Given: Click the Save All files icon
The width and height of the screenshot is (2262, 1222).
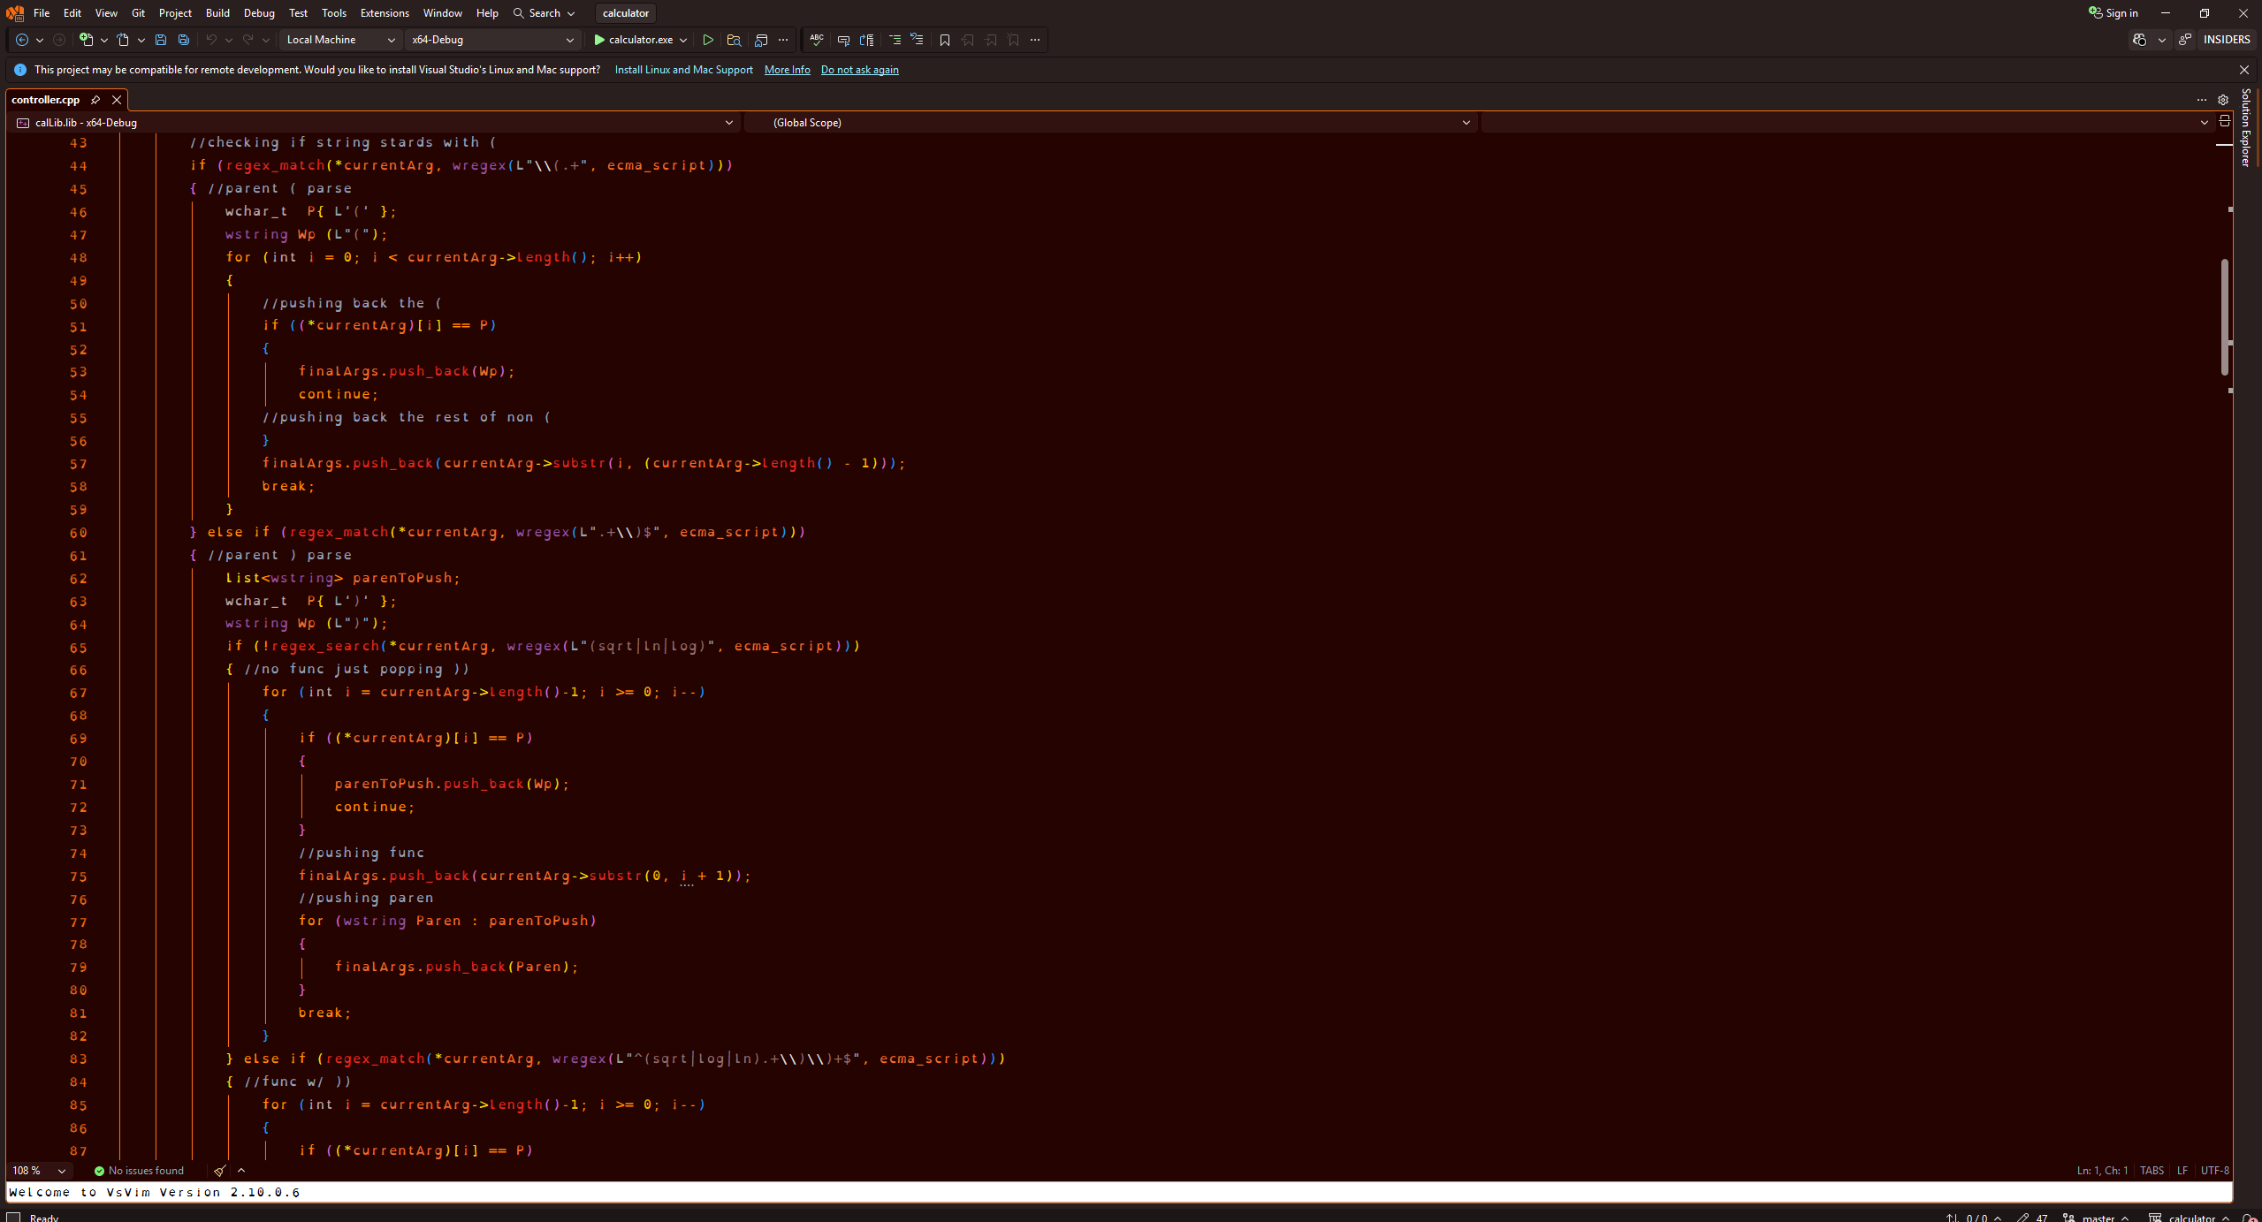Looking at the screenshot, I should pos(183,40).
